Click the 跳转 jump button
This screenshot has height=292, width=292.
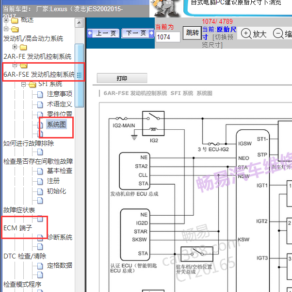coord(192,33)
